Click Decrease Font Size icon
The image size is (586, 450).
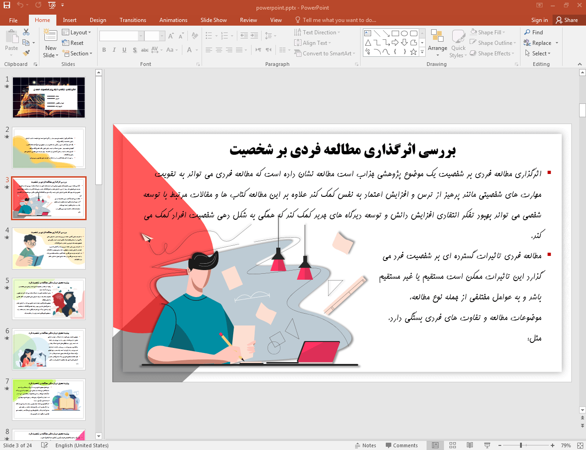coord(181,36)
